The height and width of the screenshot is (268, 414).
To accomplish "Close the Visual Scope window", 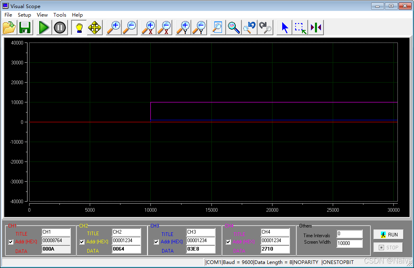I will [405, 6].
